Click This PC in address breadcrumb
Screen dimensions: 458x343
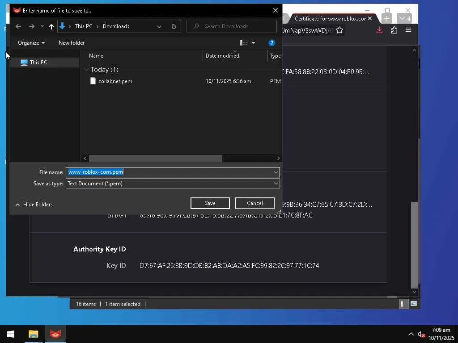[84, 26]
